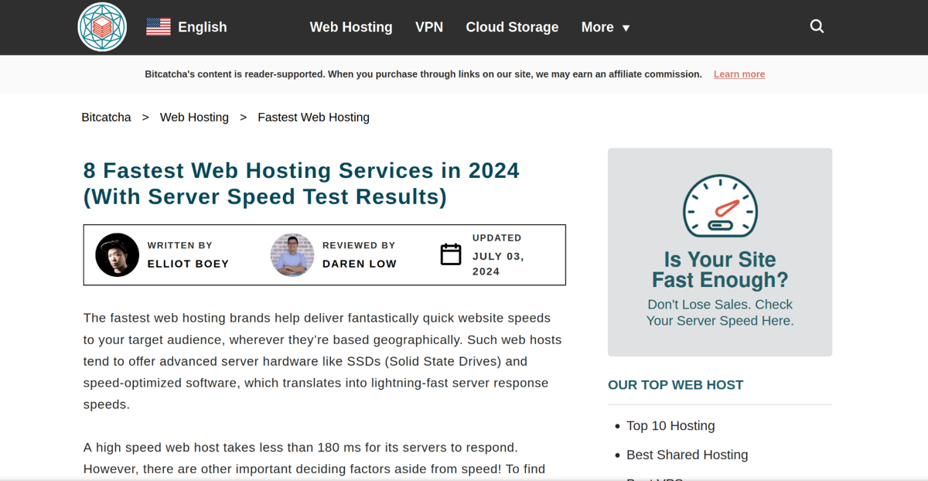
Task: Click the calendar icon beside updated date
Action: (x=451, y=254)
